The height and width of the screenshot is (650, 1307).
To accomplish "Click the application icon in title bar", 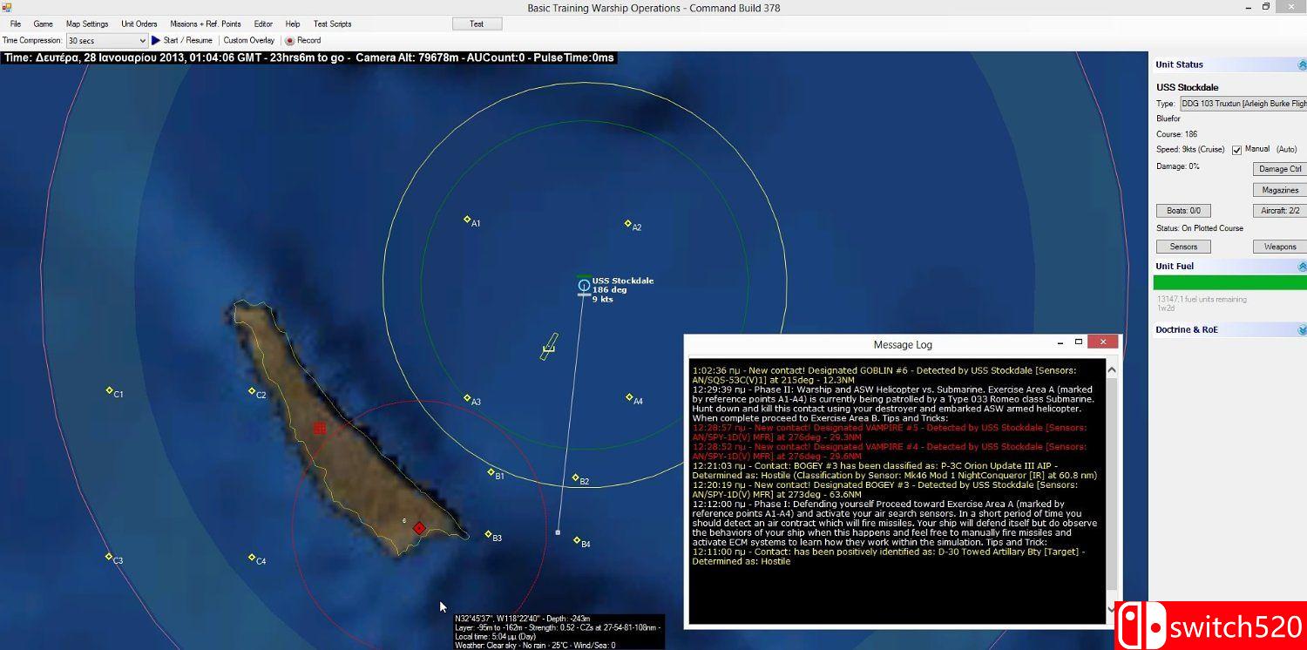I will click(6, 7).
